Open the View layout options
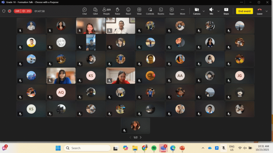Viewport: 273px width, 153px height. pos(139,11)
